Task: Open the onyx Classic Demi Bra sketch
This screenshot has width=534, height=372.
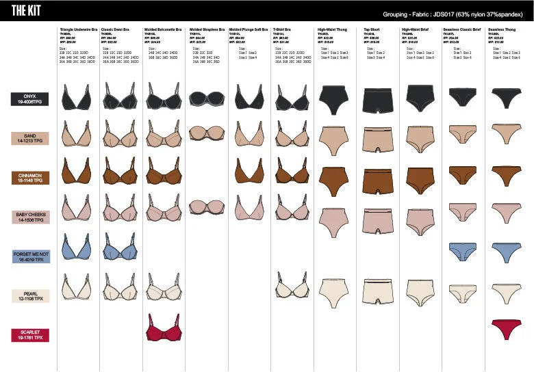Action: 120,96
